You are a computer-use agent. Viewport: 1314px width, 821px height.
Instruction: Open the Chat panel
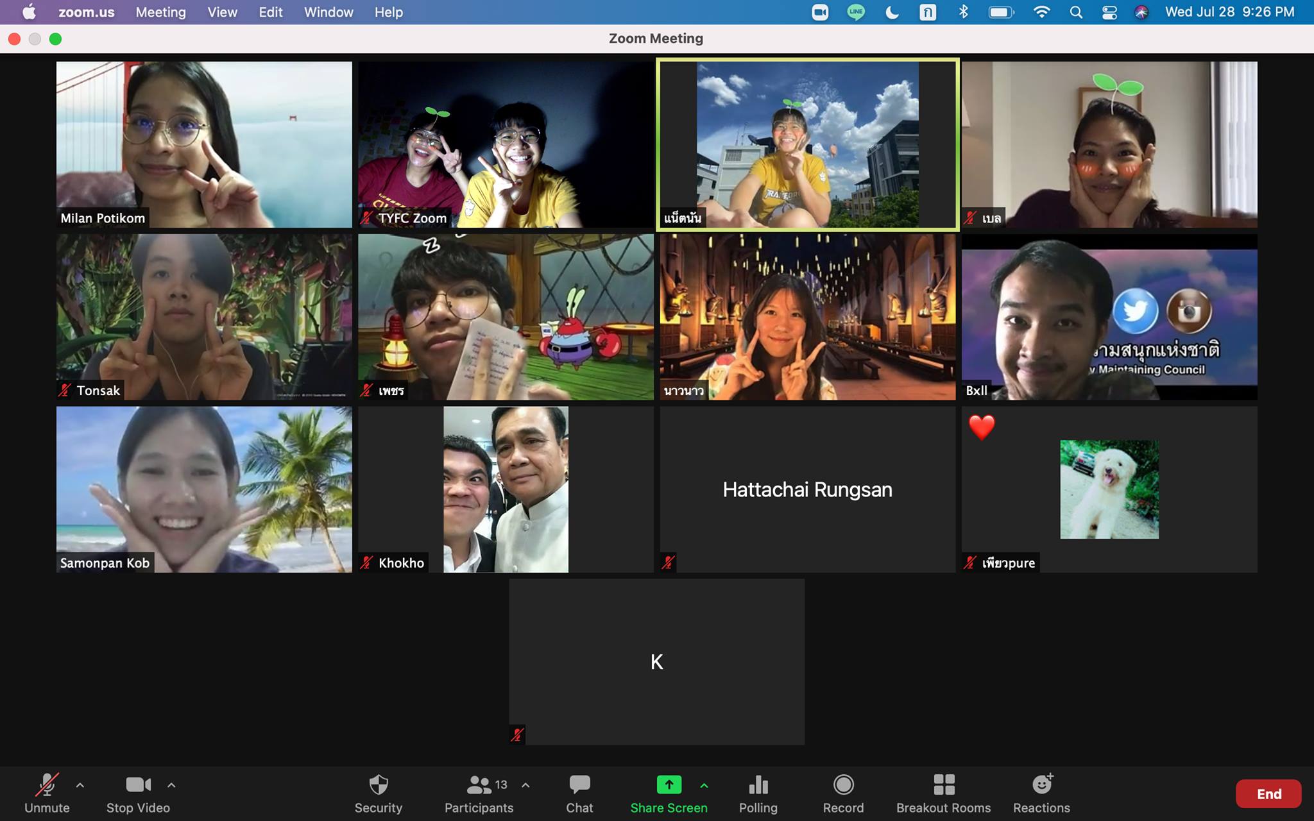click(579, 785)
